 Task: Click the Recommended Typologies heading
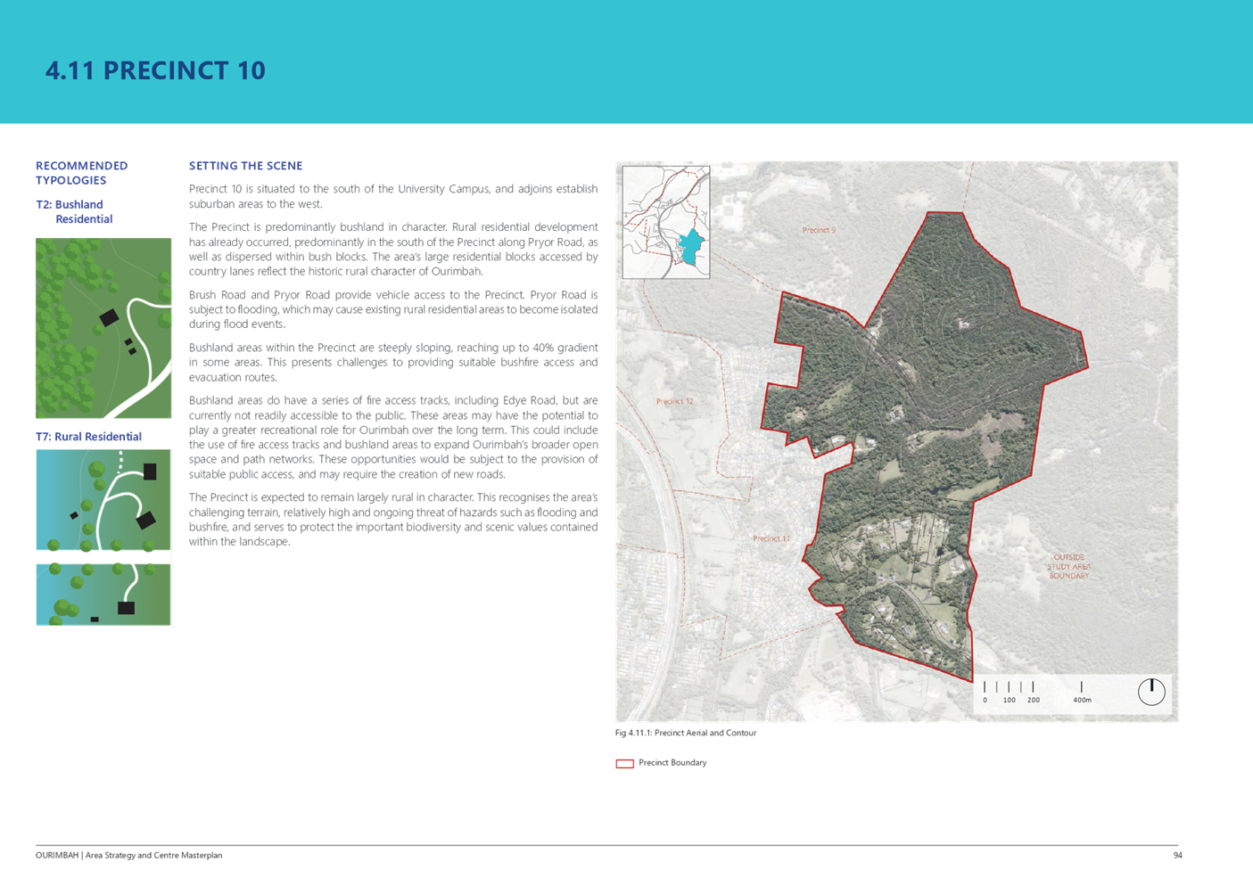81,173
